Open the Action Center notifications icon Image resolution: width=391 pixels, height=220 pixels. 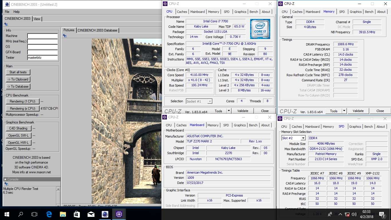382,214
